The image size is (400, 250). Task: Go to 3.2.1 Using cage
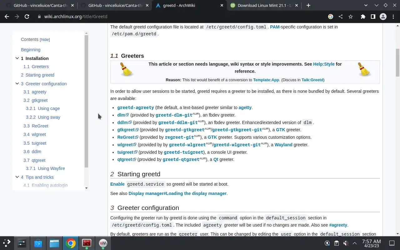coord(43,108)
